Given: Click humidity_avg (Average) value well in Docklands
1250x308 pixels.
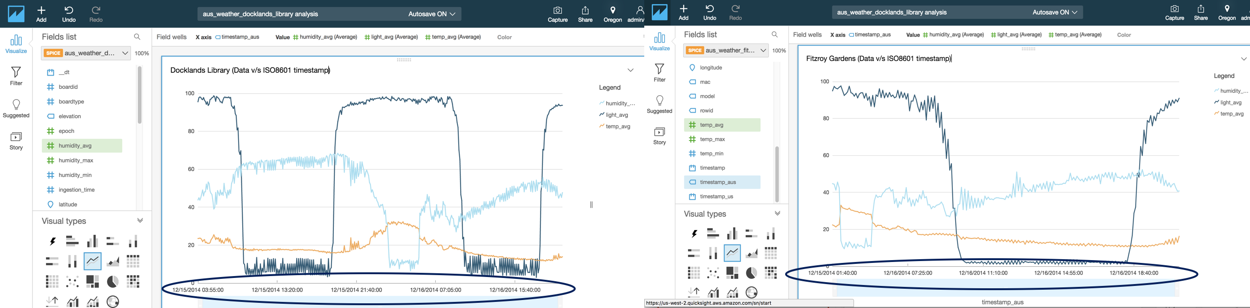Looking at the screenshot, I should (x=325, y=37).
